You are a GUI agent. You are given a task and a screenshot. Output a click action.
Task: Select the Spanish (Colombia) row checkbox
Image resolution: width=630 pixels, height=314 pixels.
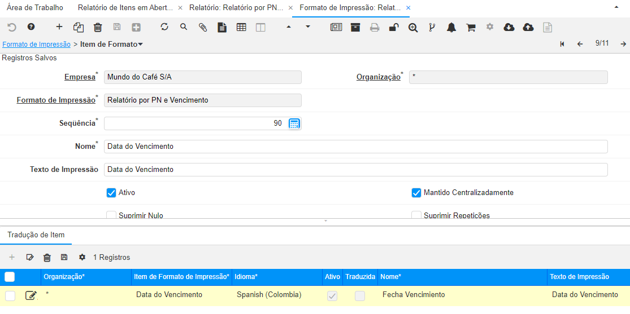coord(10,296)
